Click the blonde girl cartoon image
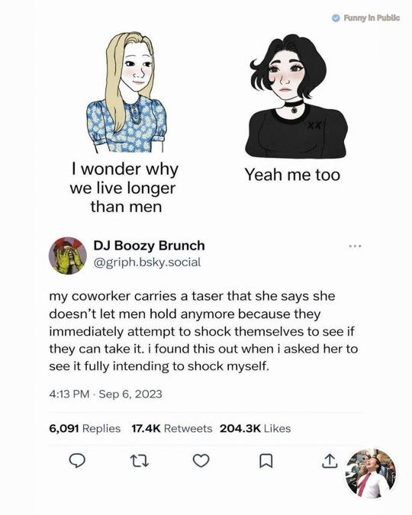This screenshot has width=412, height=515. (x=127, y=92)
